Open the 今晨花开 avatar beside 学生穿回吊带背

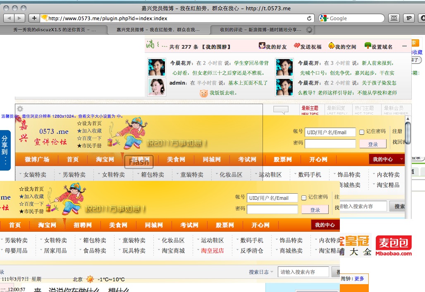pyautogui.click(x=157, y=67)
